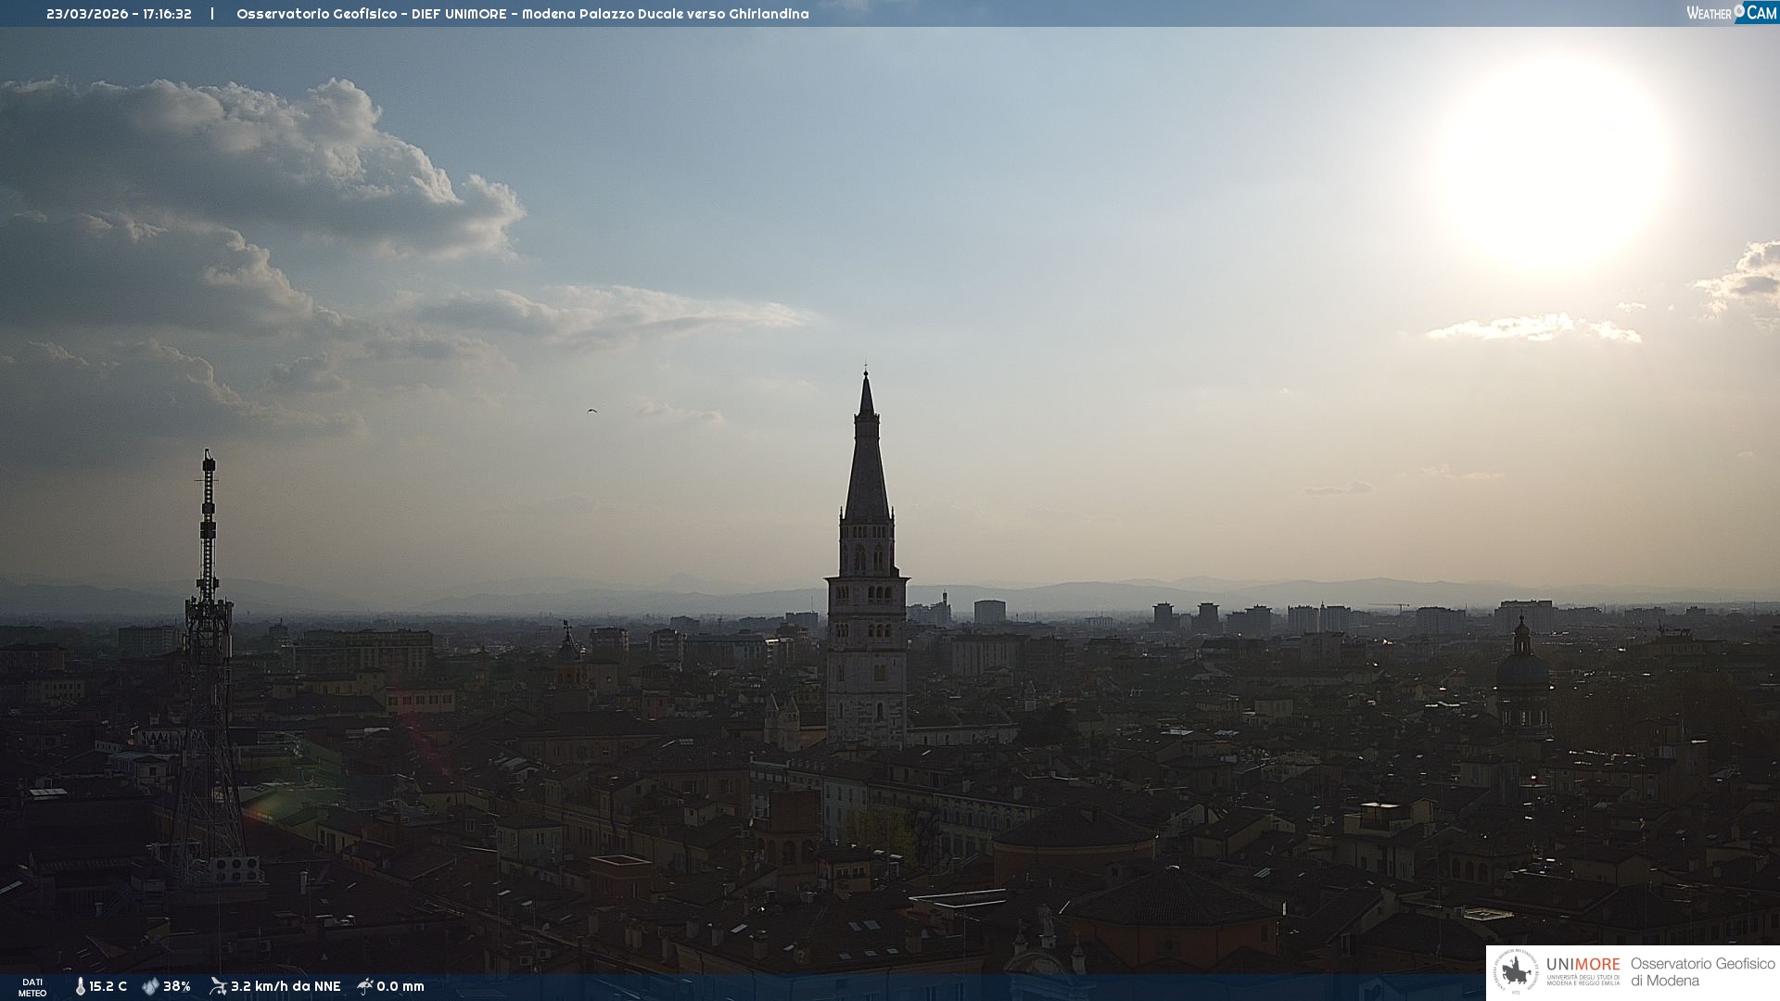Image resolution: width=1780 pixels, height=1001 pixels.
Task: Click the 3.2 km/h da NNE wind reading
Action: click(x=286, y=986)
